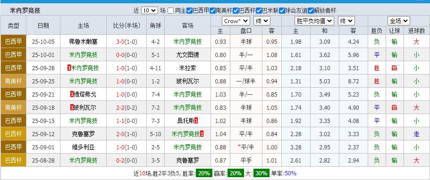Open the 终 dropdown next to 胜平负均值
The height and width of the screenshot is (180, 430).
point(346,21)
